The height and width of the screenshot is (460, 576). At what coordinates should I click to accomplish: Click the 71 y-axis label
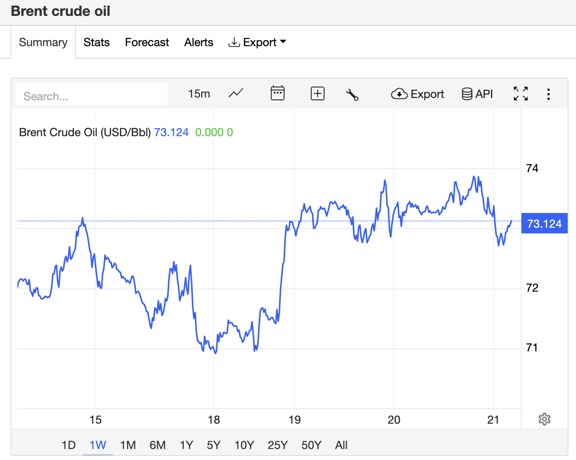pos(532,348)
